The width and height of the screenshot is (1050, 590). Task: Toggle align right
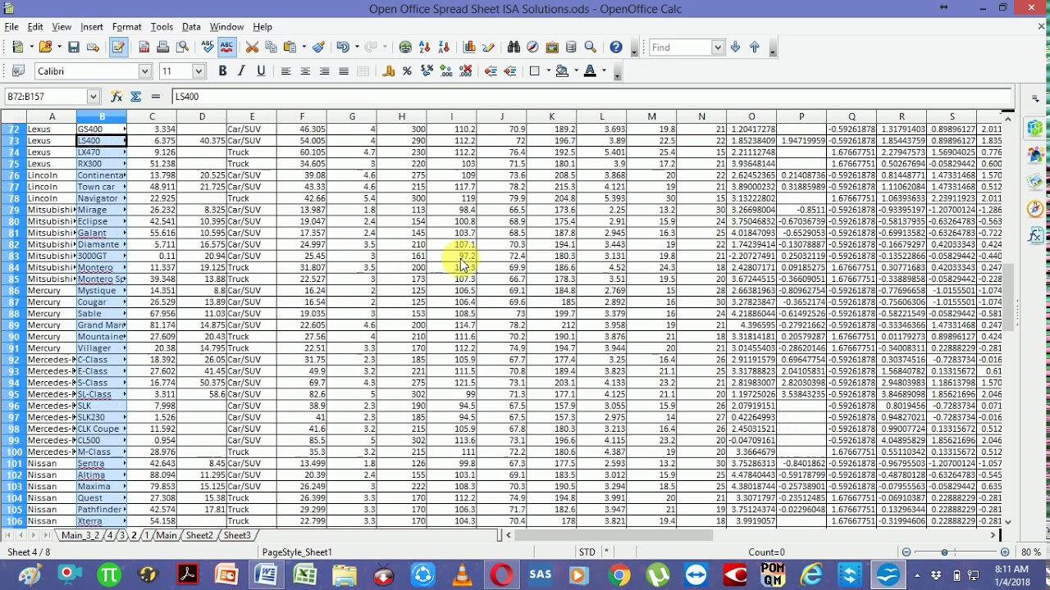point(324,71)
